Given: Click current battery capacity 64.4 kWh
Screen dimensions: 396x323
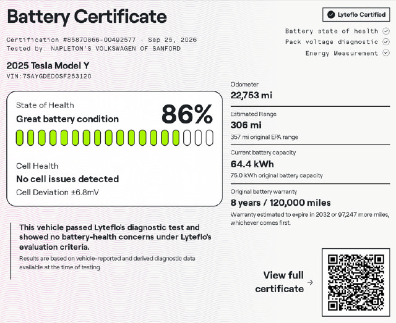Looking at the screenshot, I should tap(252, 164).
